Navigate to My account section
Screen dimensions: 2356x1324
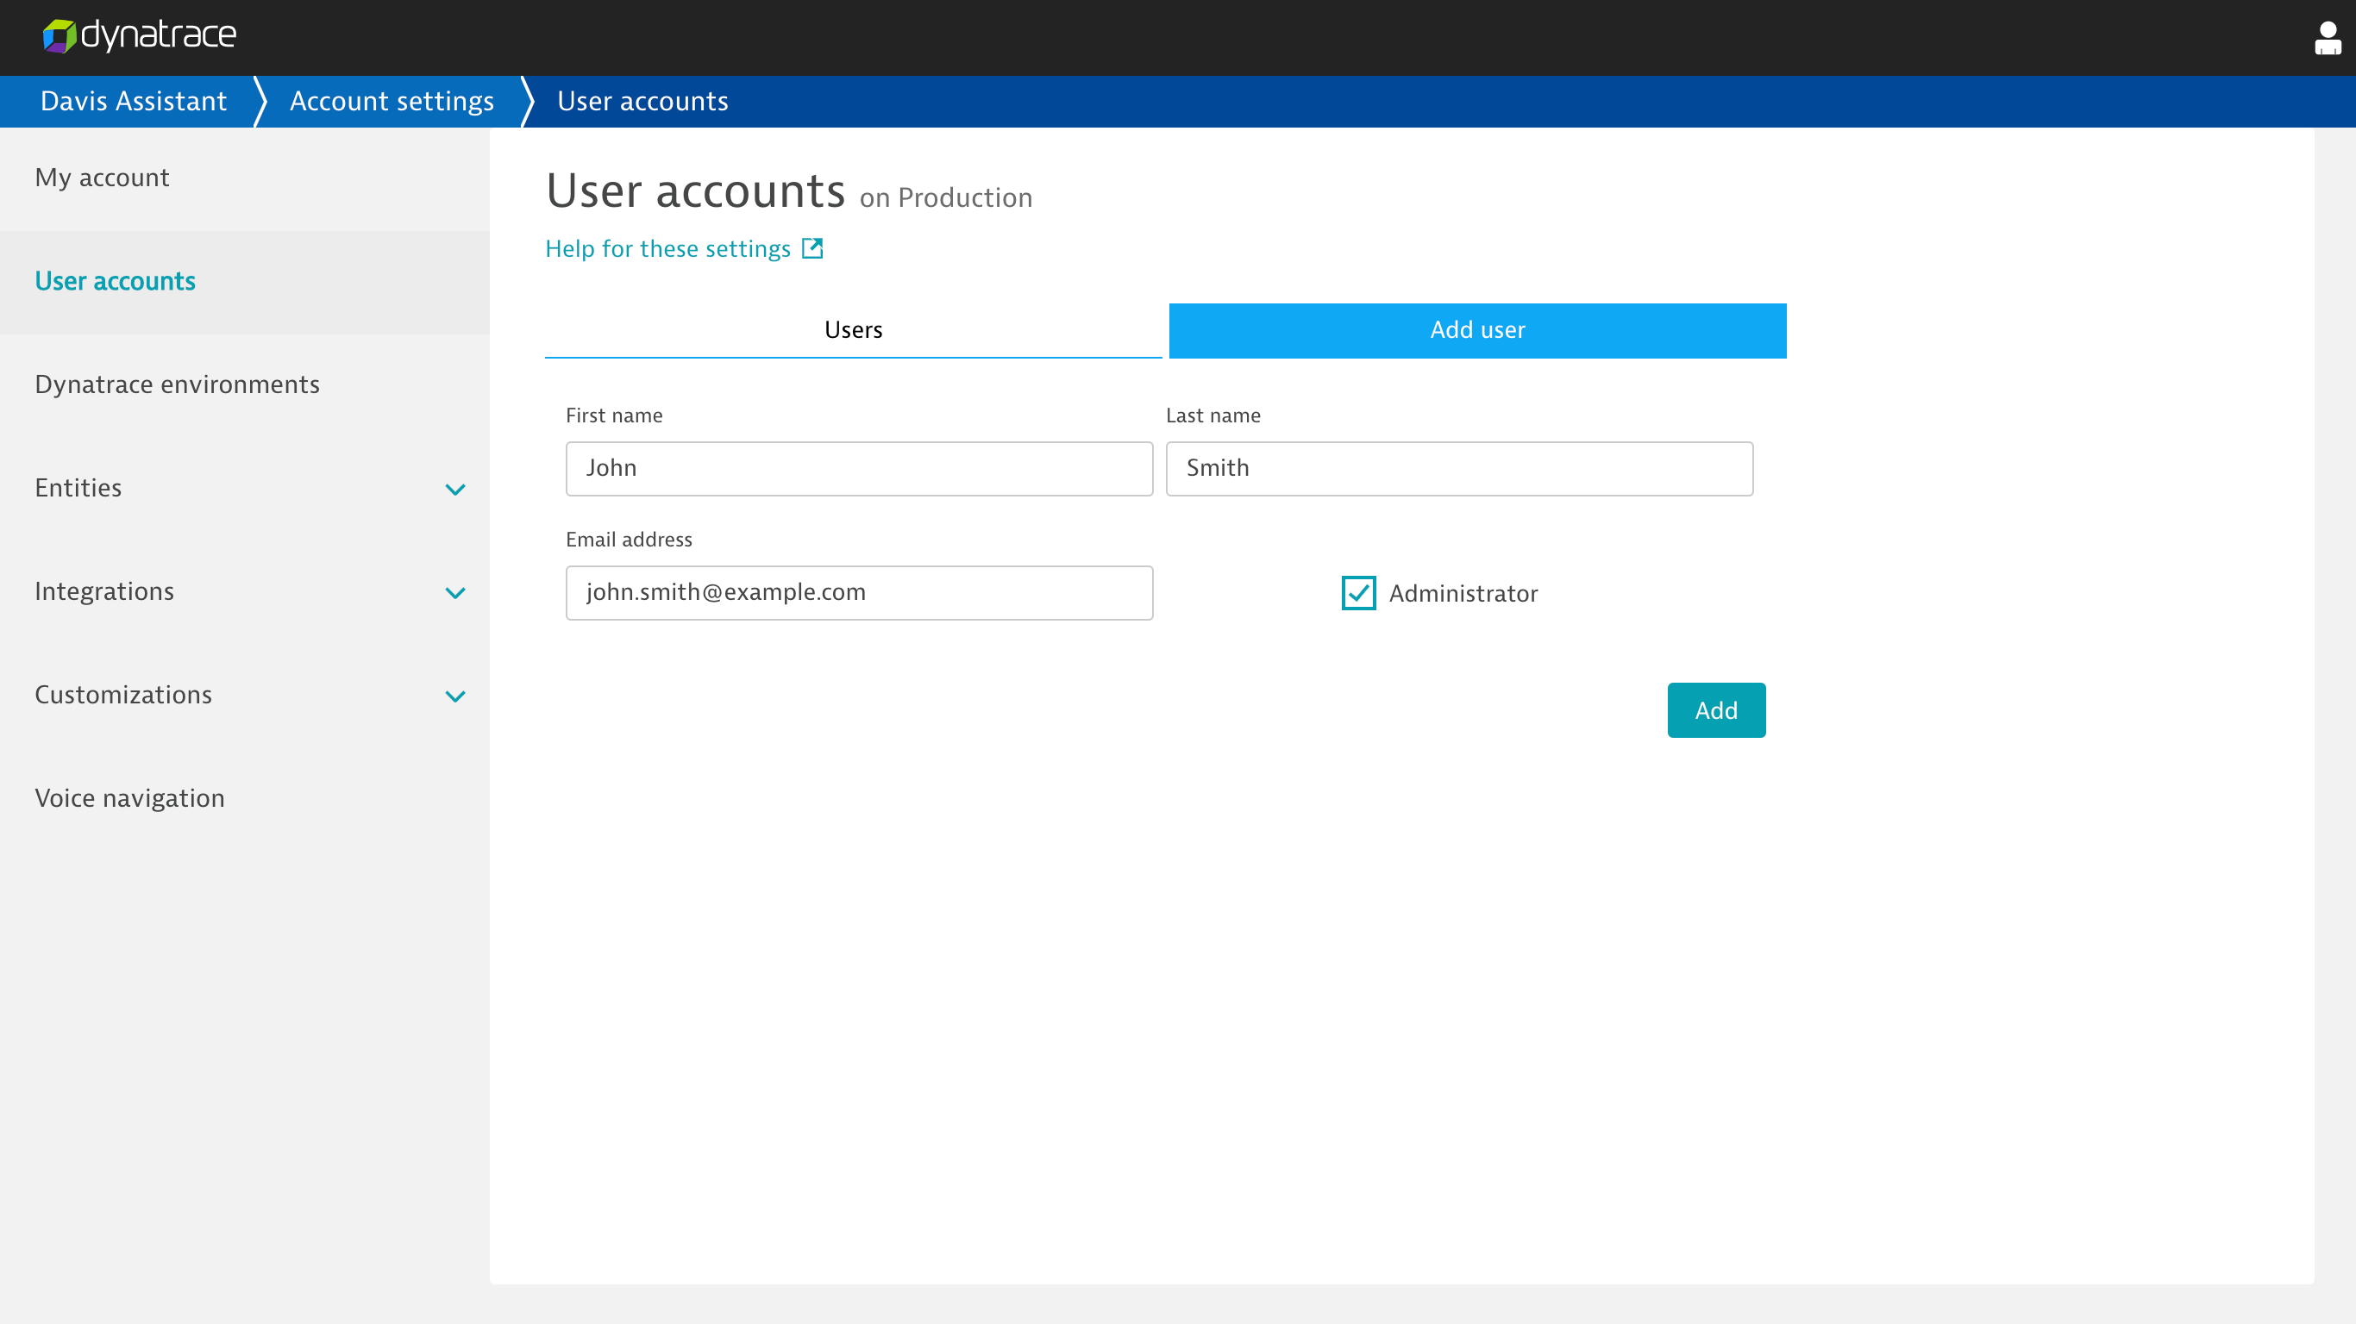point(100,178)
